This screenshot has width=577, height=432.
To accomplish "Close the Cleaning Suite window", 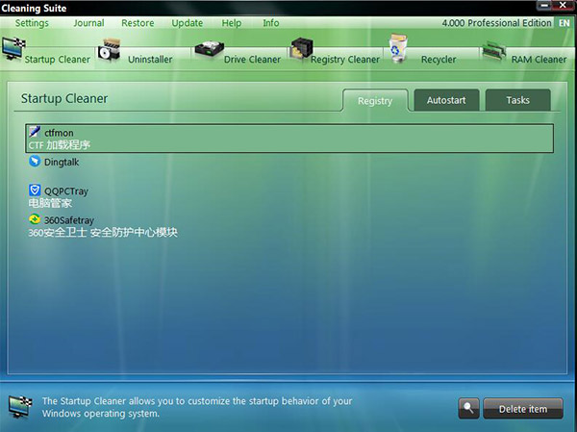I will [563, 5].
